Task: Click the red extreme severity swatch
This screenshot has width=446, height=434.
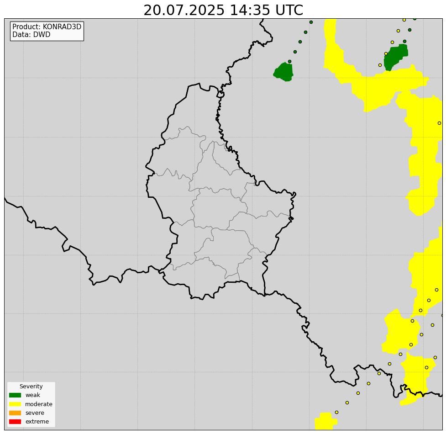Action: click(15, 422)
